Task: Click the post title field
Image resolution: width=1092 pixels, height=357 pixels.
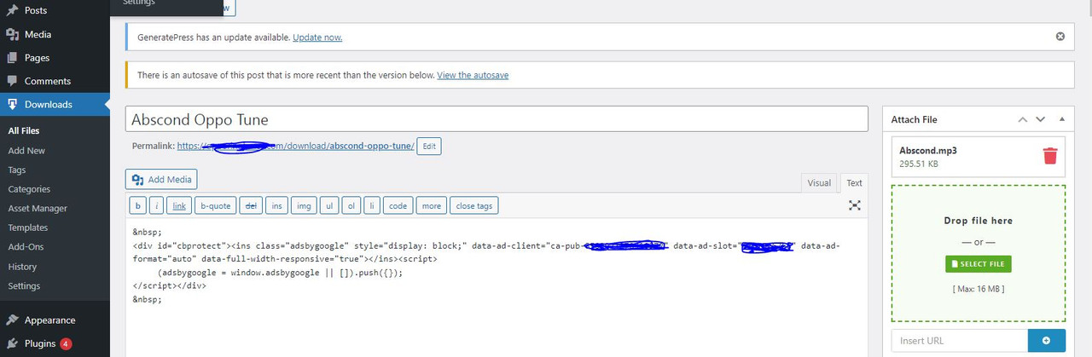Action: pos(497,119)
